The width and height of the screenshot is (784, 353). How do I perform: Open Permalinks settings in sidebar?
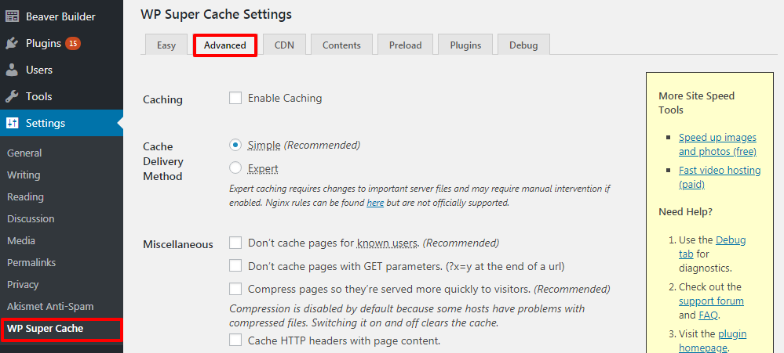tap(31, 262)
